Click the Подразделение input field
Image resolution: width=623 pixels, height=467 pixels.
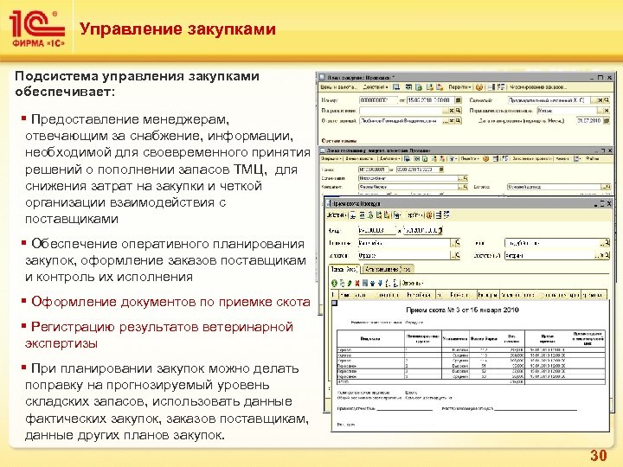[x=401, y=111]
